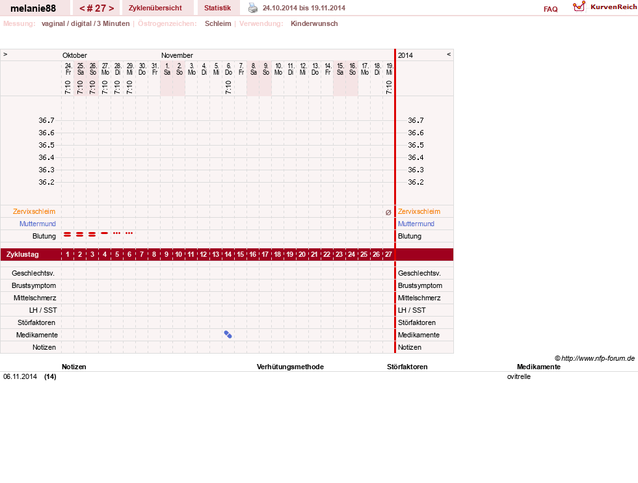
Task: Click the vaginal / digital / 3 Minuten value
Action: (85, 23)
